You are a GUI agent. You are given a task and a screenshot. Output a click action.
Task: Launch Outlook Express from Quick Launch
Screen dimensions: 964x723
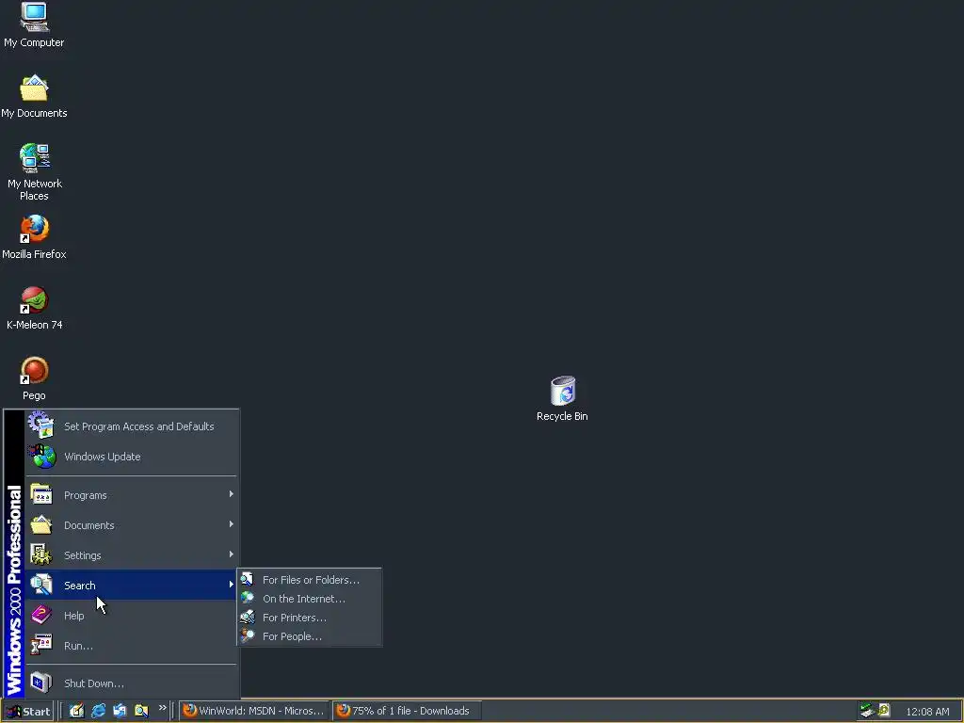point(120,711)
